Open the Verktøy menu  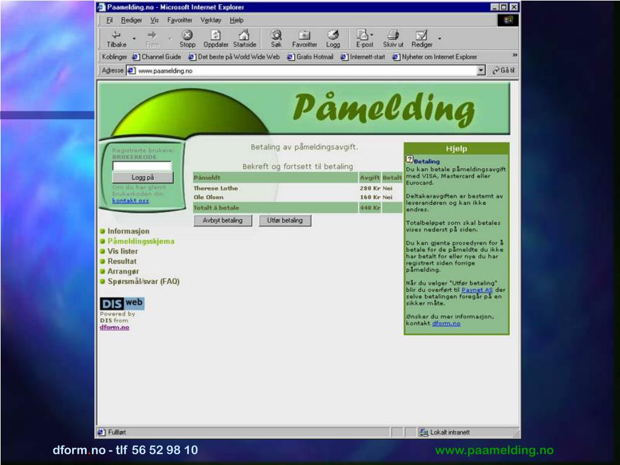(x=211, y=20)
